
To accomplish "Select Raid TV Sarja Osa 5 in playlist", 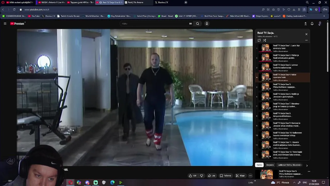I will [283, 87].
